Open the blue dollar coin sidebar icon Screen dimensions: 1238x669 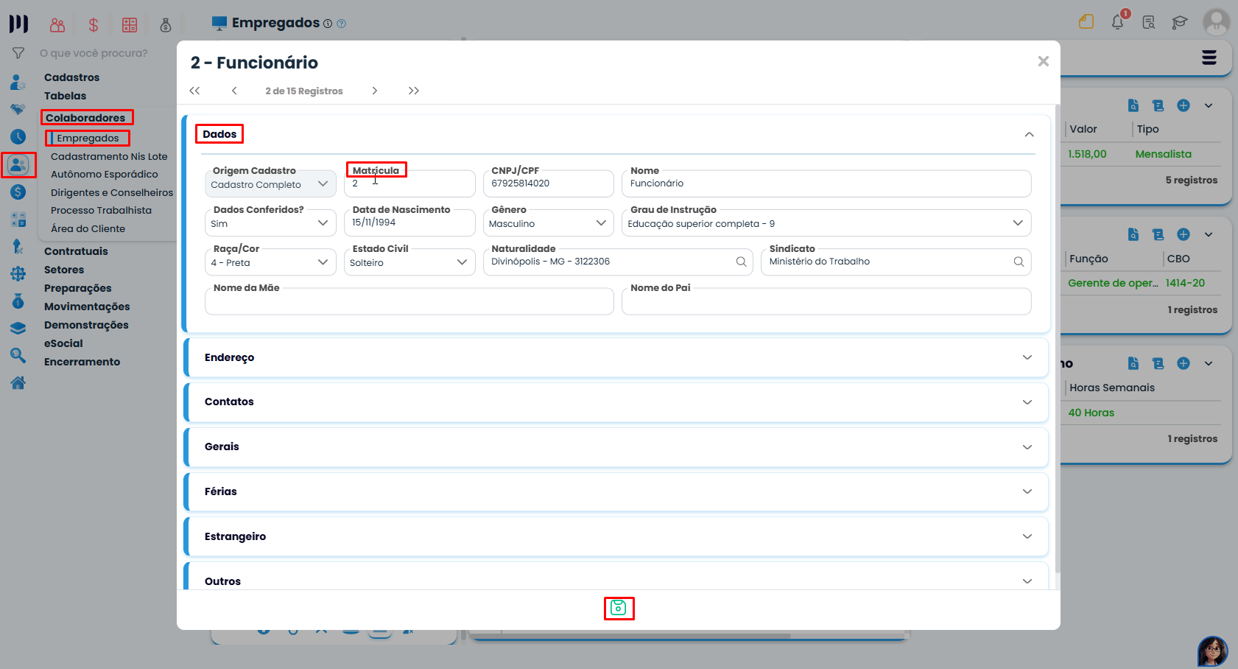(x=18, y=192)
